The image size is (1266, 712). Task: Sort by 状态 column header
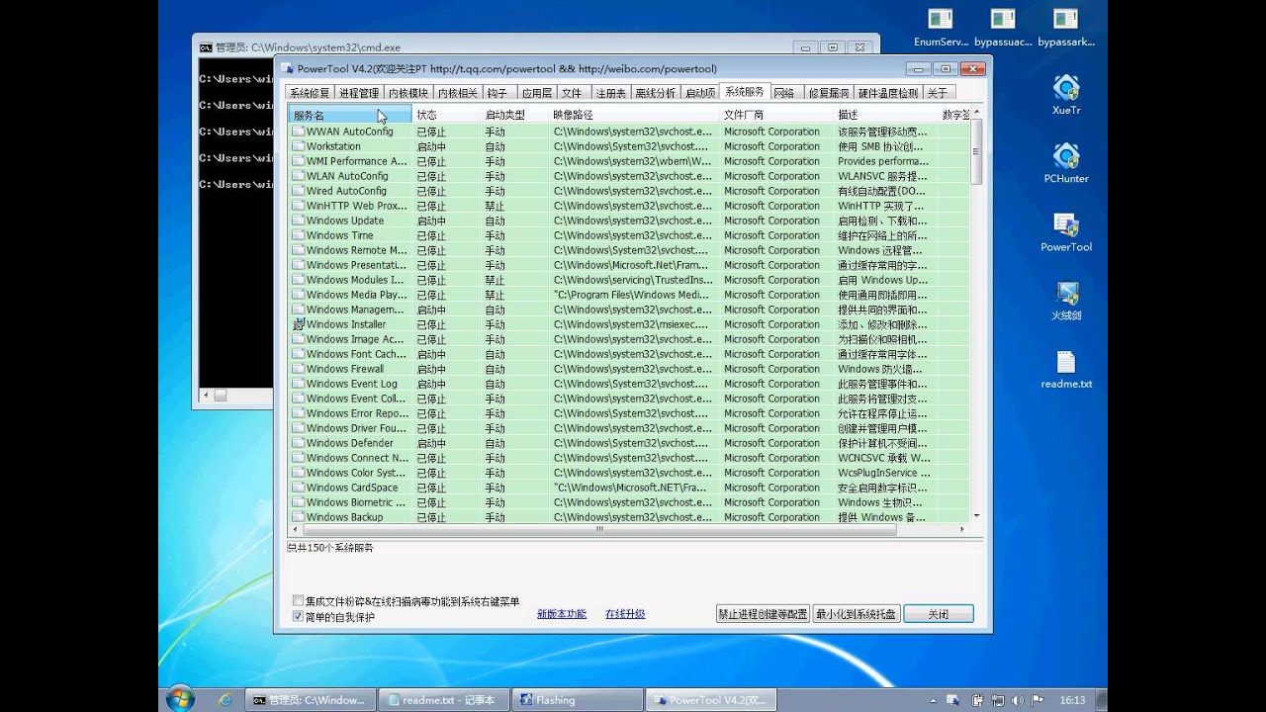445,115
